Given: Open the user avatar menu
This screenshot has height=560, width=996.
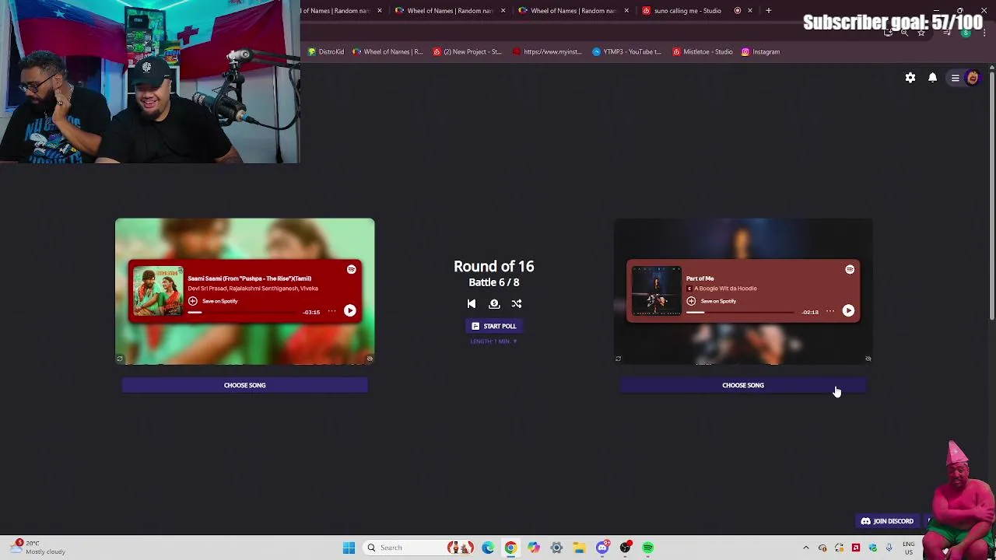Looking at the screenshot, I should click(965, 78).
